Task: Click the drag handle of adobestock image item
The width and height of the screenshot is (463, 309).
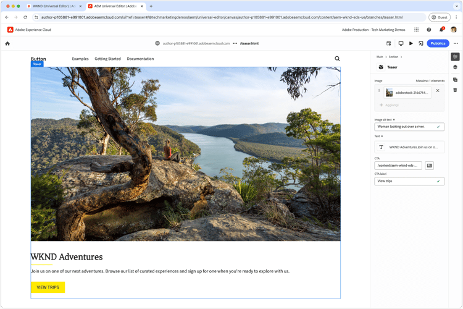Action: tap(379, 91)
